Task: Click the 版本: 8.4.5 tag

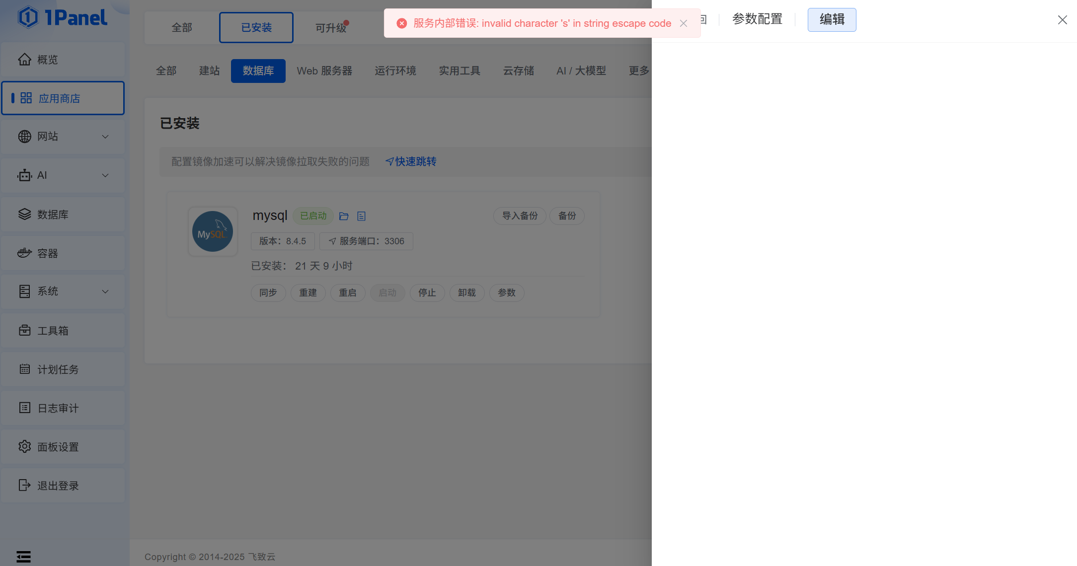Action: point(283,241)
